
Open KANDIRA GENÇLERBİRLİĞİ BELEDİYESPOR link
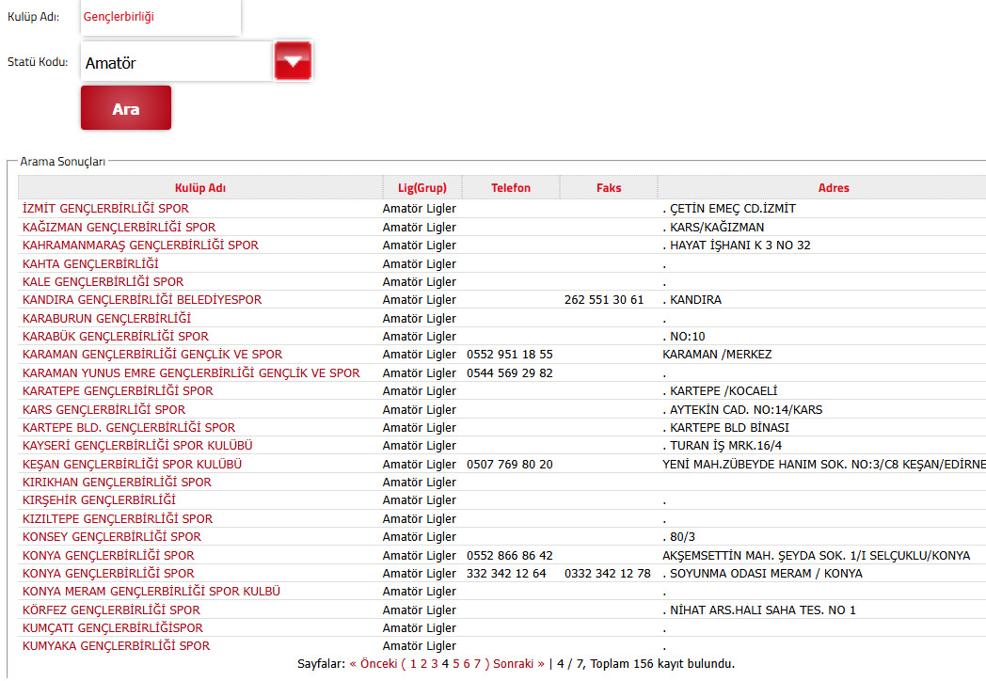tap(142, 300)
